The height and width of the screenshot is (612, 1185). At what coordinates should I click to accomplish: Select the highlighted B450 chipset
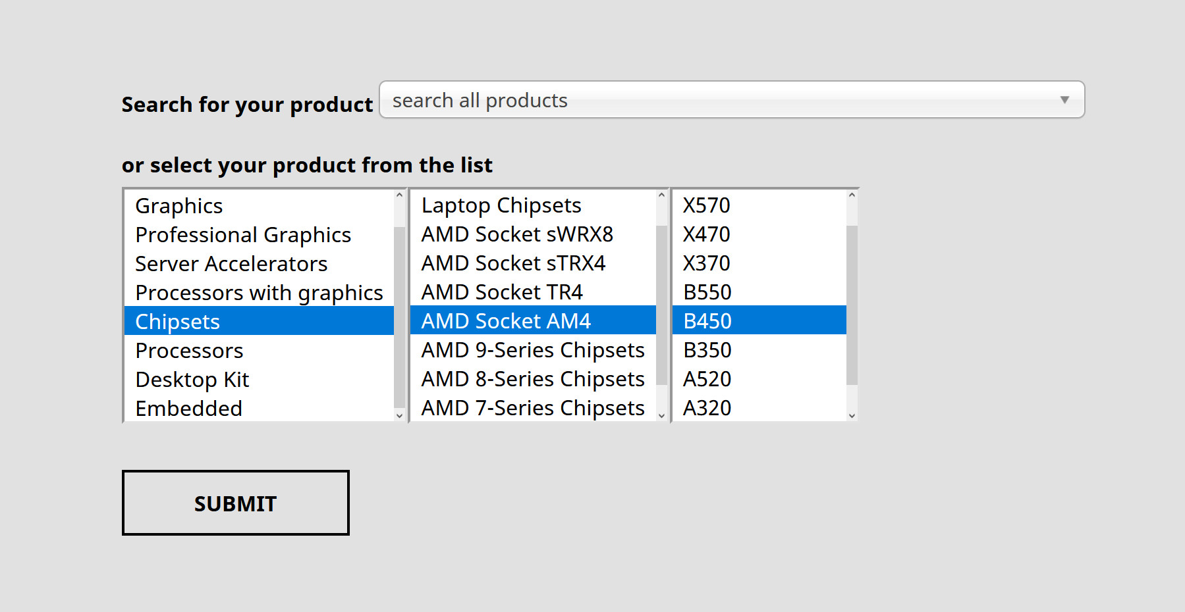click(x=759, y=320)
